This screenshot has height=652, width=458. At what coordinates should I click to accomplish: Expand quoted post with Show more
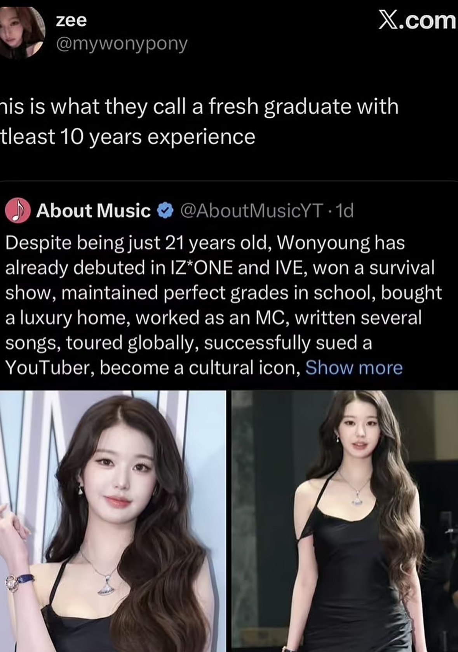tap(354, 367)
